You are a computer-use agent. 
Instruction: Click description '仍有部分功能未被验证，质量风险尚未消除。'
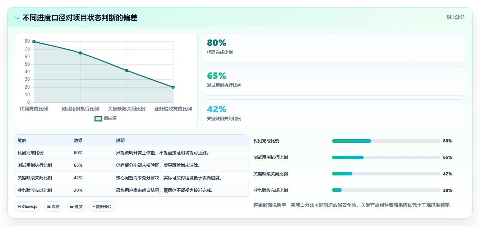(158, 165)
